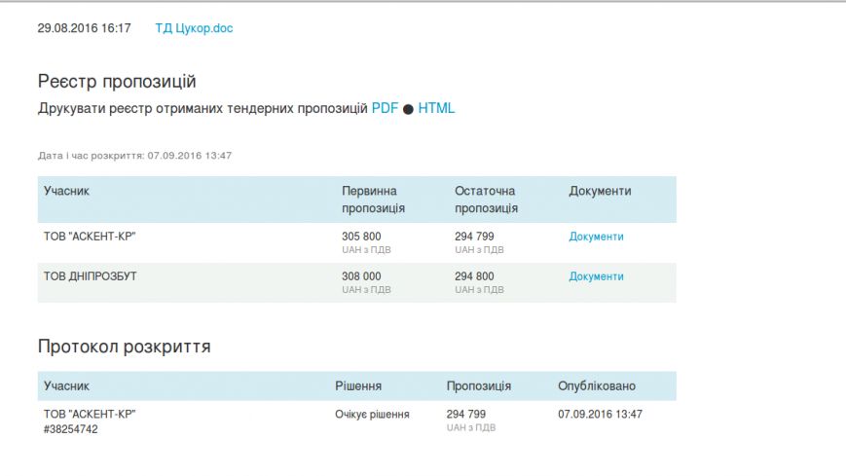Click the Опубліковано column header

click(597, 385)
